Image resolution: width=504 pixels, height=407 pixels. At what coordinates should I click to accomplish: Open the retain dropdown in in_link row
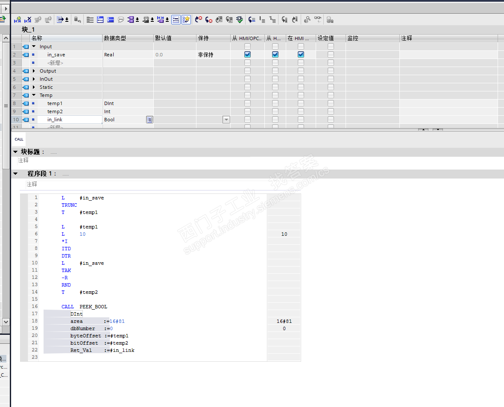pos(226,120)
